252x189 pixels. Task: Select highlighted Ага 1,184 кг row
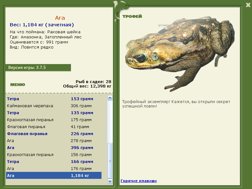point(54,176)
